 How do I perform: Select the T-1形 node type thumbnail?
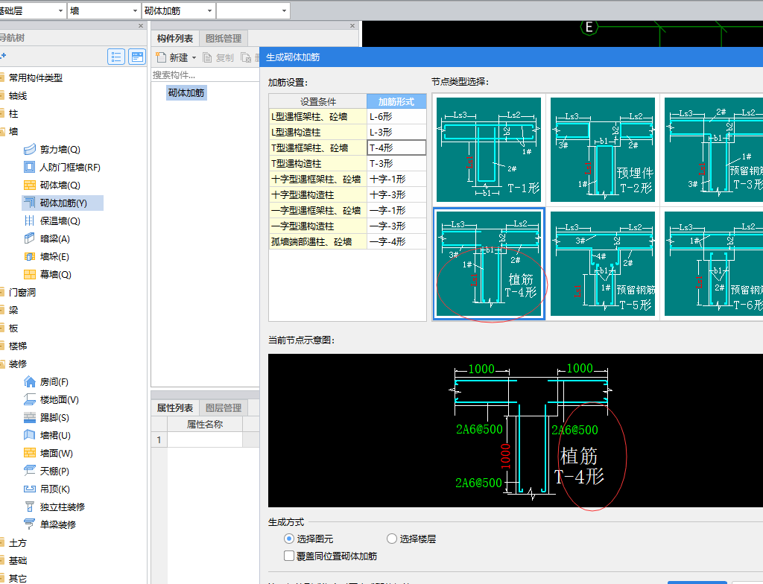tap(489, 149)
